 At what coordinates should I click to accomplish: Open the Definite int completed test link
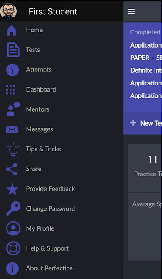(x=145, y=71)
